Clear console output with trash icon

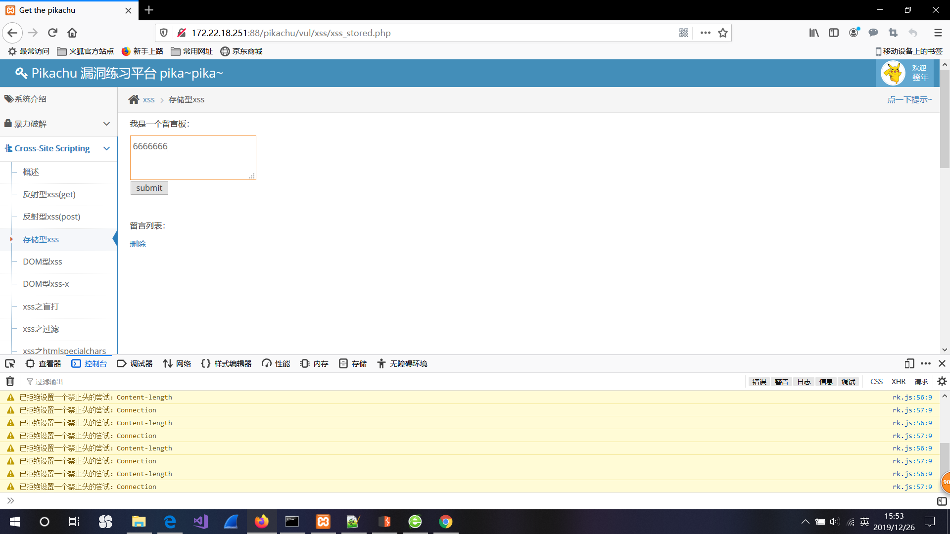10,381
